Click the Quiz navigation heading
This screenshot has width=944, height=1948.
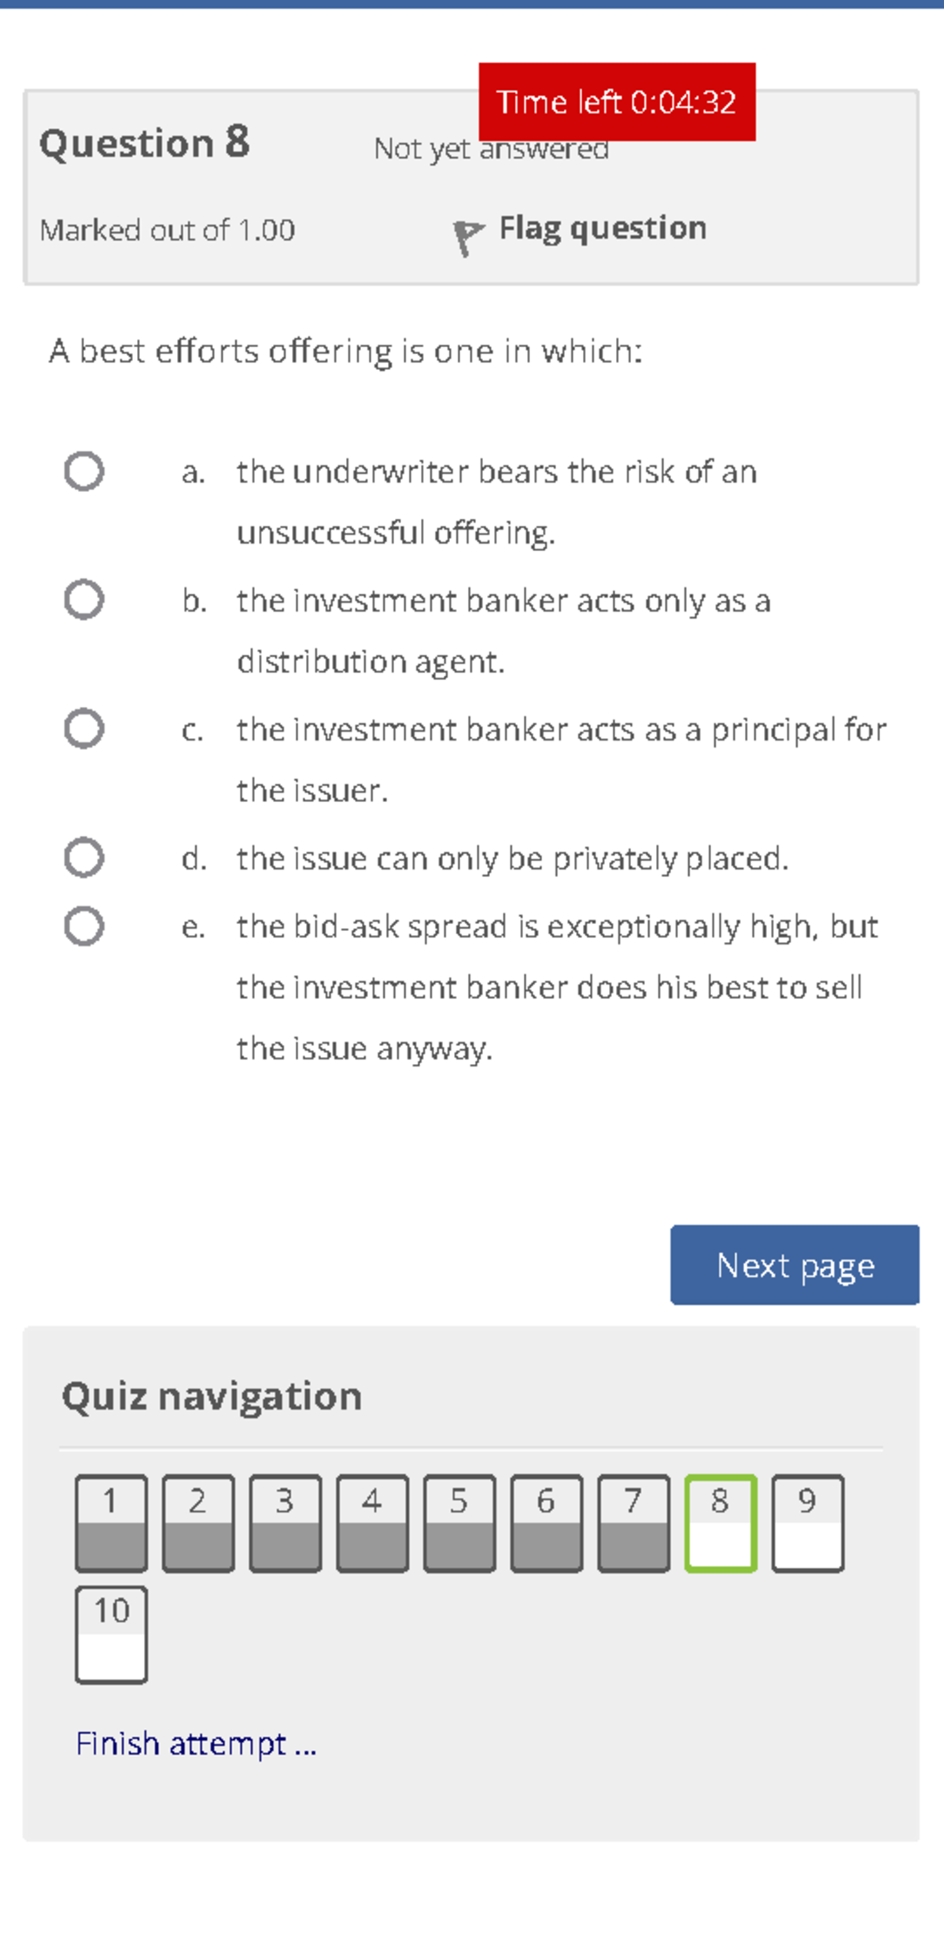211,1396
